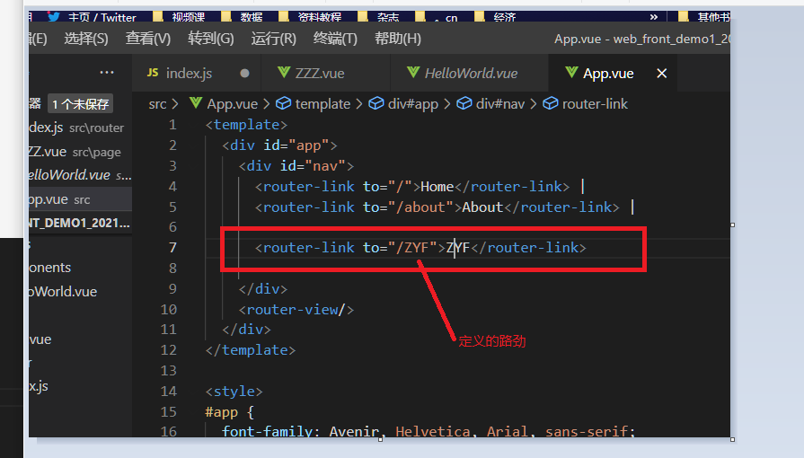The image size is (804, 458).
Task: Click the Vue icon in the breadcrumb
Action: click(x=196, y=103)
